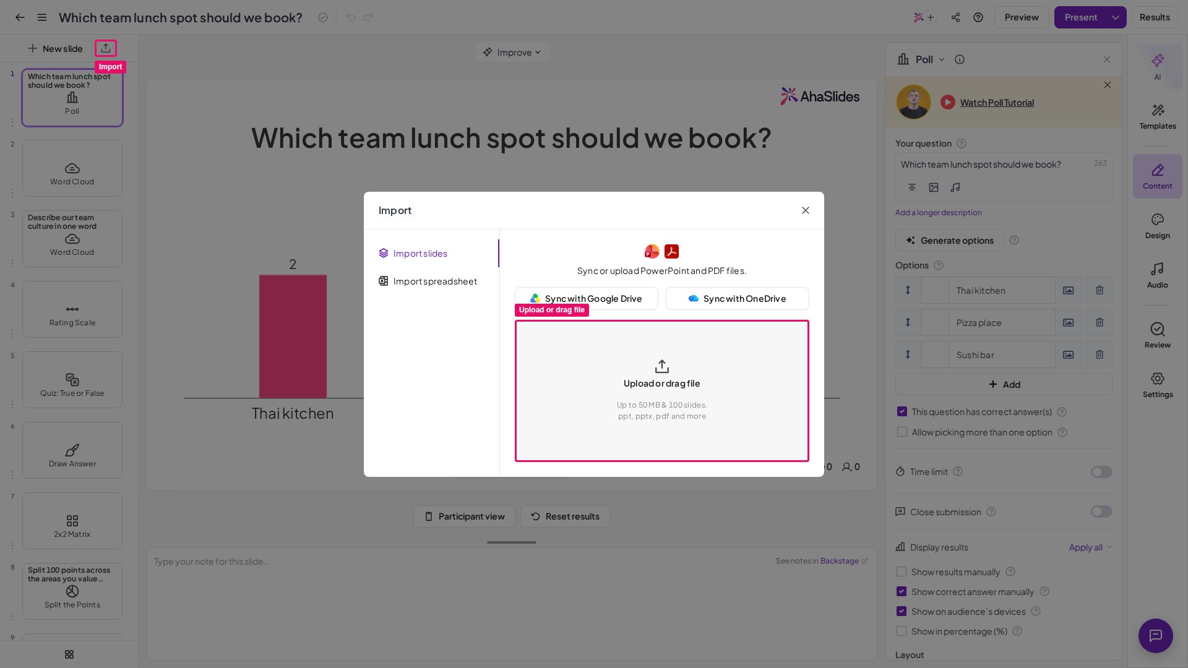Open the share icon in top bar

coord(955,17)
